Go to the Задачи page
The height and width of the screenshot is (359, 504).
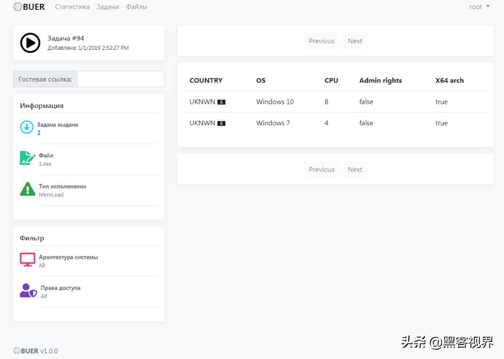[x=108, y=7]
